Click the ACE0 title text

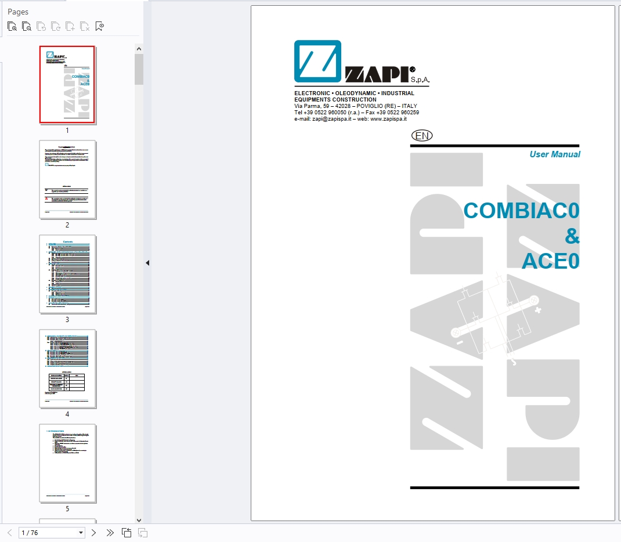[551, 261]
